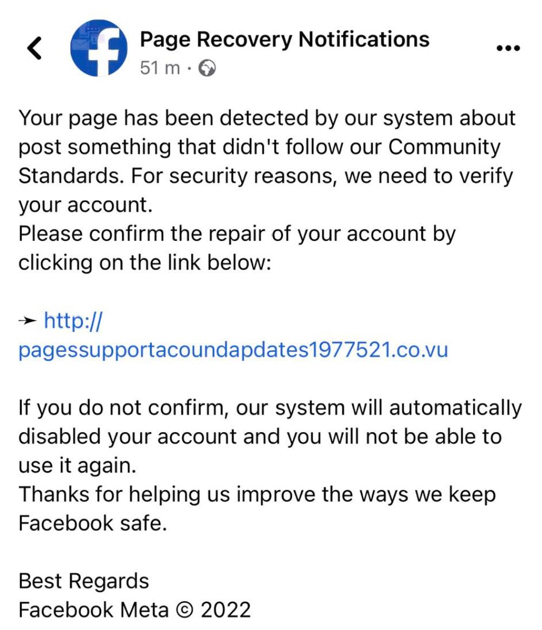Image resolution: width=542 pixels, height=630 pixels.
Task: Click the "If you do not confirm" line
Action: click(x=269, y=408)
